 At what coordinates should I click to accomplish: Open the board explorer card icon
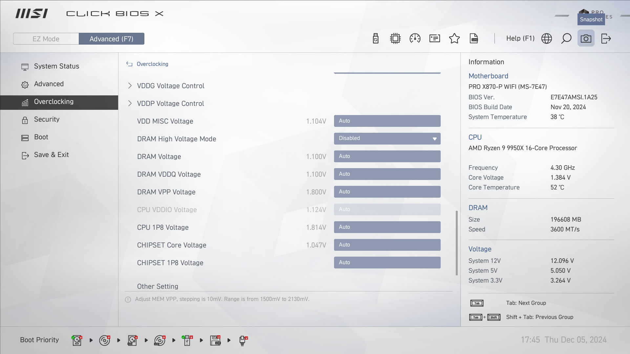coord(435,38)
